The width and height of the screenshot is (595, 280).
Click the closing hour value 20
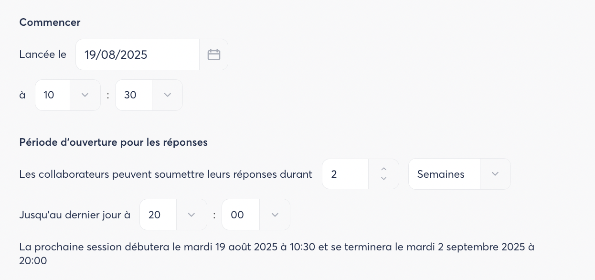(158, 215)
